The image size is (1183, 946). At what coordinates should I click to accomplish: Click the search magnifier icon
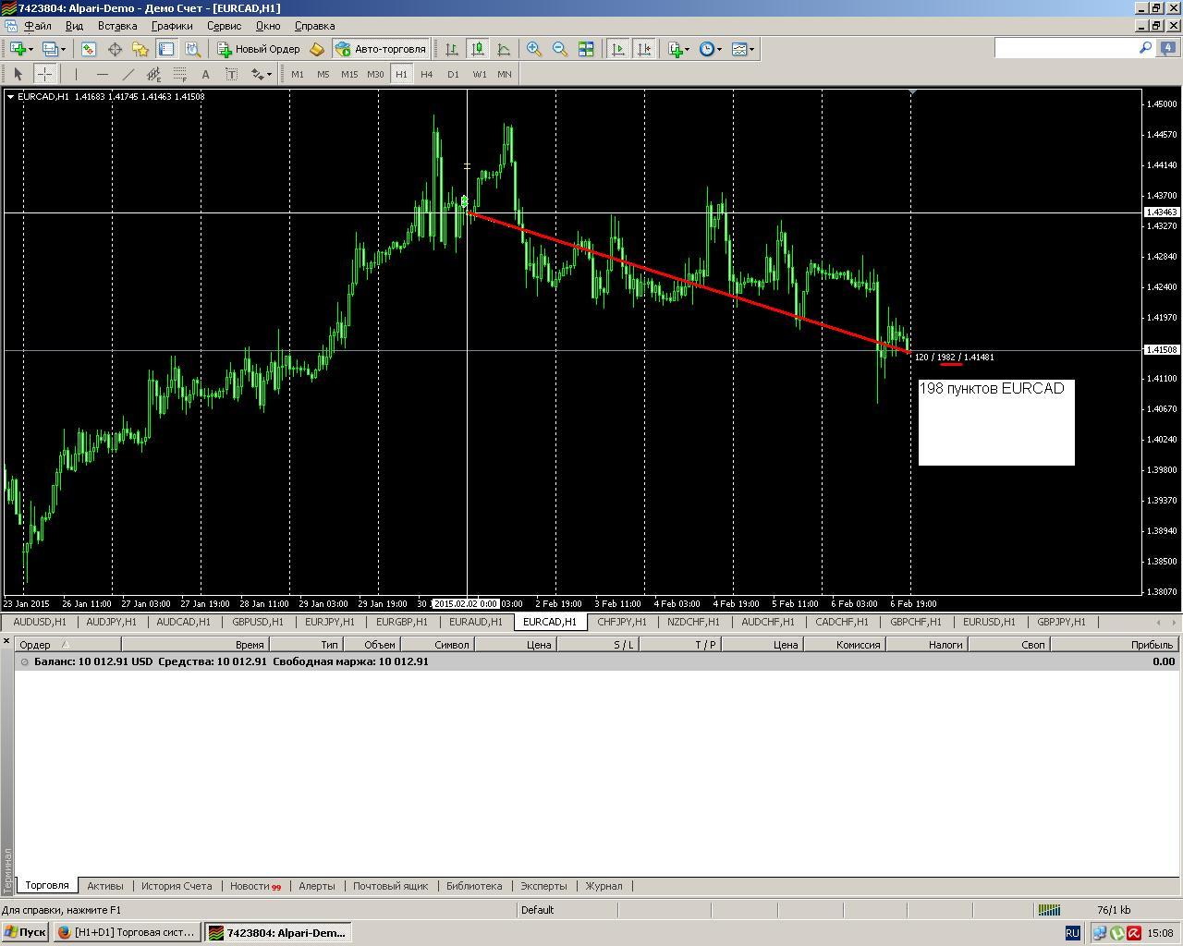tap(1146, 48)
